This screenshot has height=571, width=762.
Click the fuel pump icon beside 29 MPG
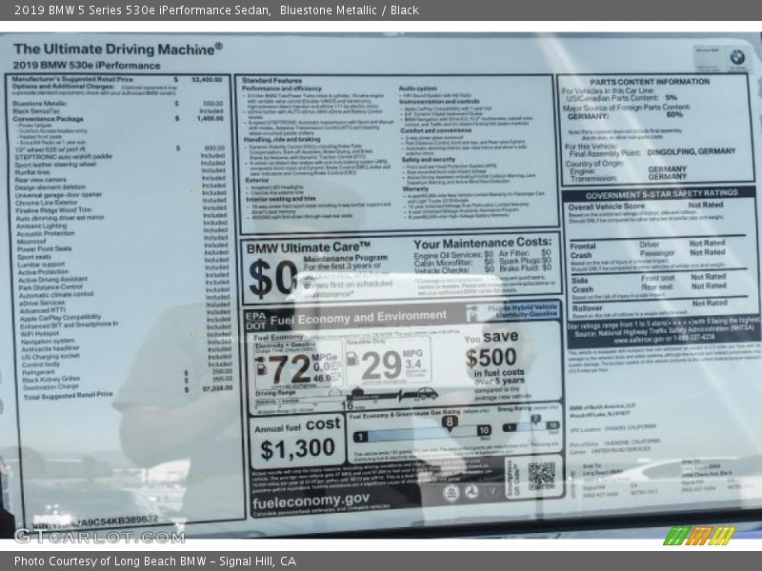coord(352,360)
